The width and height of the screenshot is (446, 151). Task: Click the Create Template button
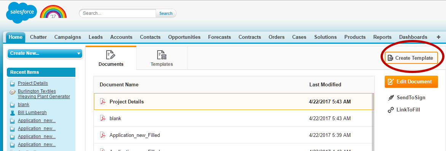click(411, 58)
